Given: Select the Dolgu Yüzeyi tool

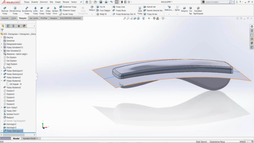Looking at the screenshot, I should tap(48, 11).
